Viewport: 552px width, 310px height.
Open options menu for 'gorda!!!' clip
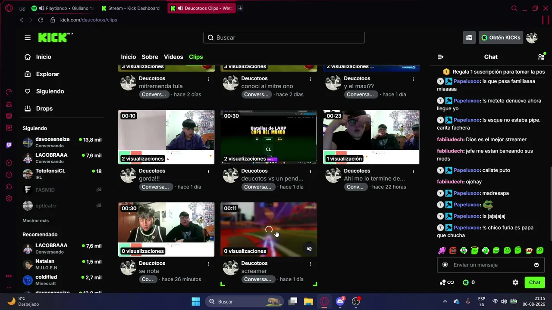pos(208,171)
